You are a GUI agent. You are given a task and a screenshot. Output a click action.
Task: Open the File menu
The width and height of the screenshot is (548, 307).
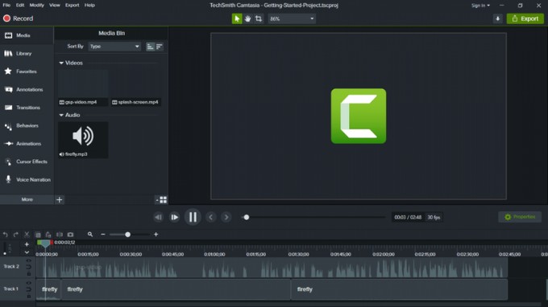[6, 6]
